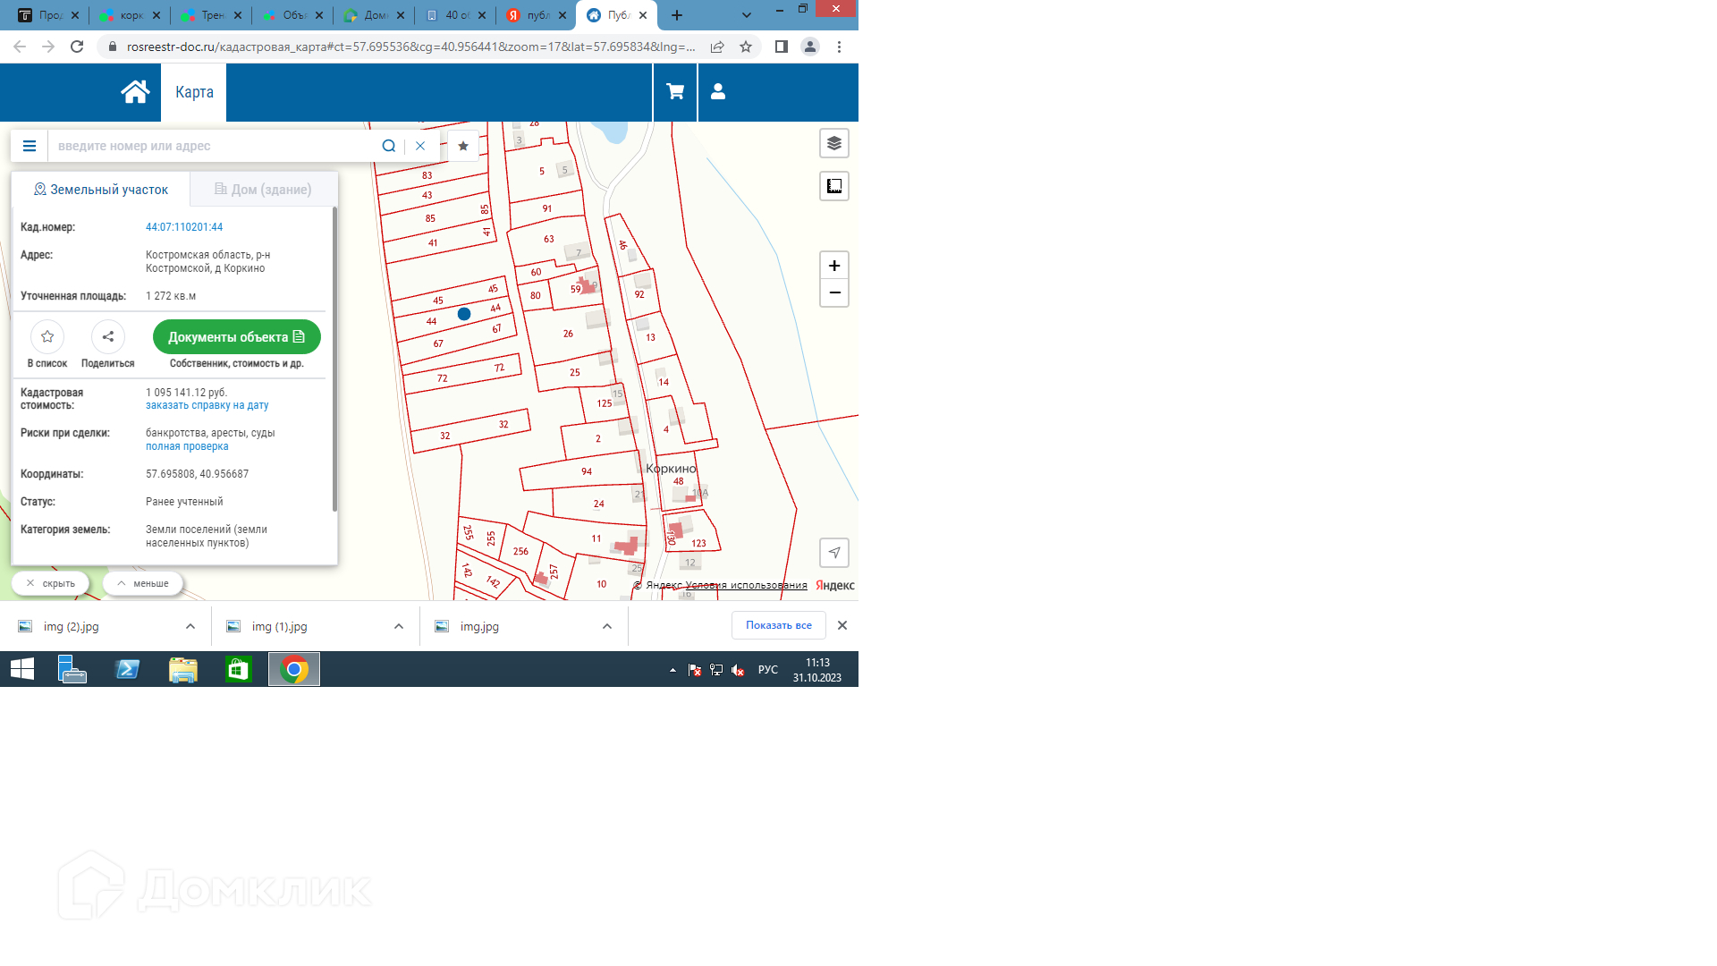The height and width of the screenshot is (966, 1717).
Task: Click the search magnifier icon
Action: tap(389, 146)
